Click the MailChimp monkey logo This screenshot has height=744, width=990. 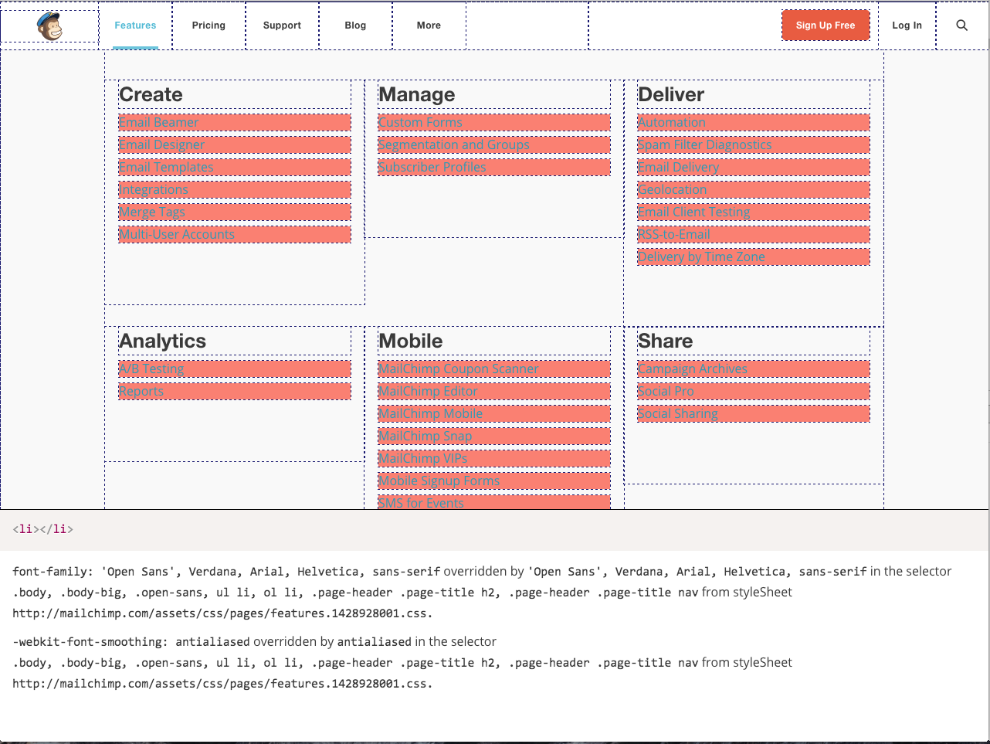(x=49, y=26)
